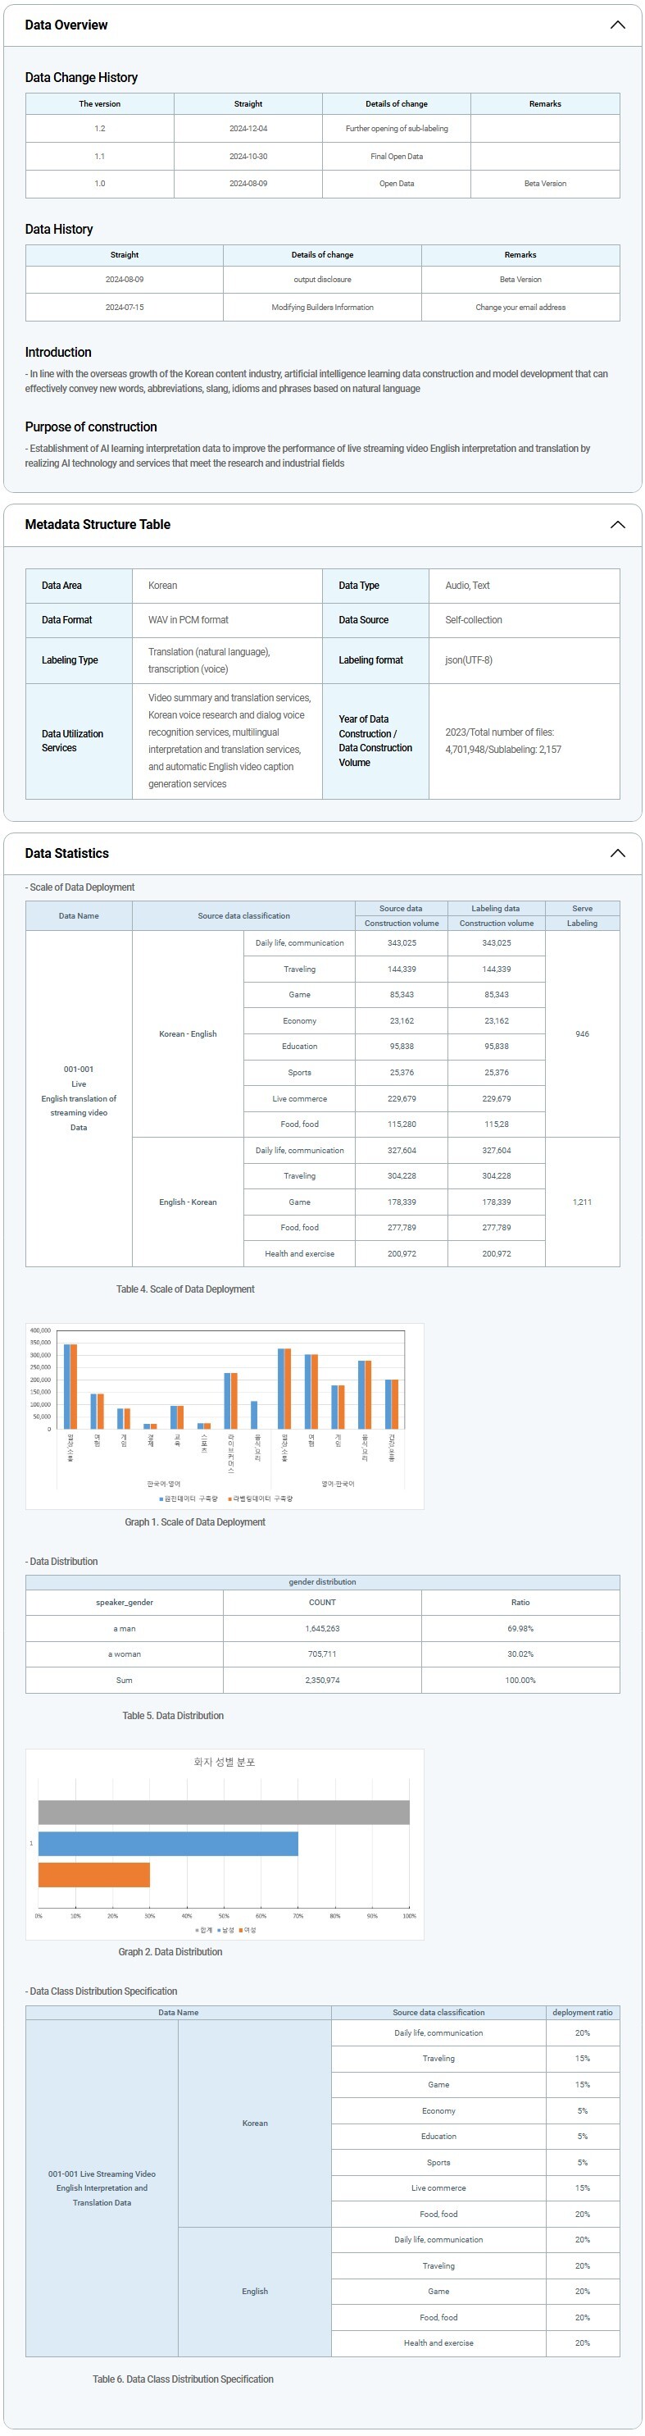Viewport: 645px width, 2436px height.
Task: Collapse the Data Overview section chevron
Action: 616,25
